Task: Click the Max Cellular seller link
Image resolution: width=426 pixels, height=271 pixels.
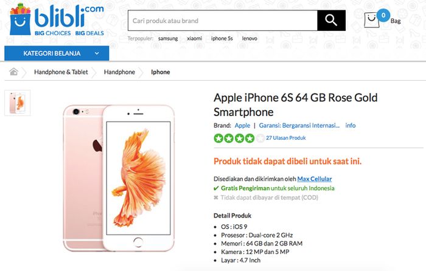Action: 315,179
